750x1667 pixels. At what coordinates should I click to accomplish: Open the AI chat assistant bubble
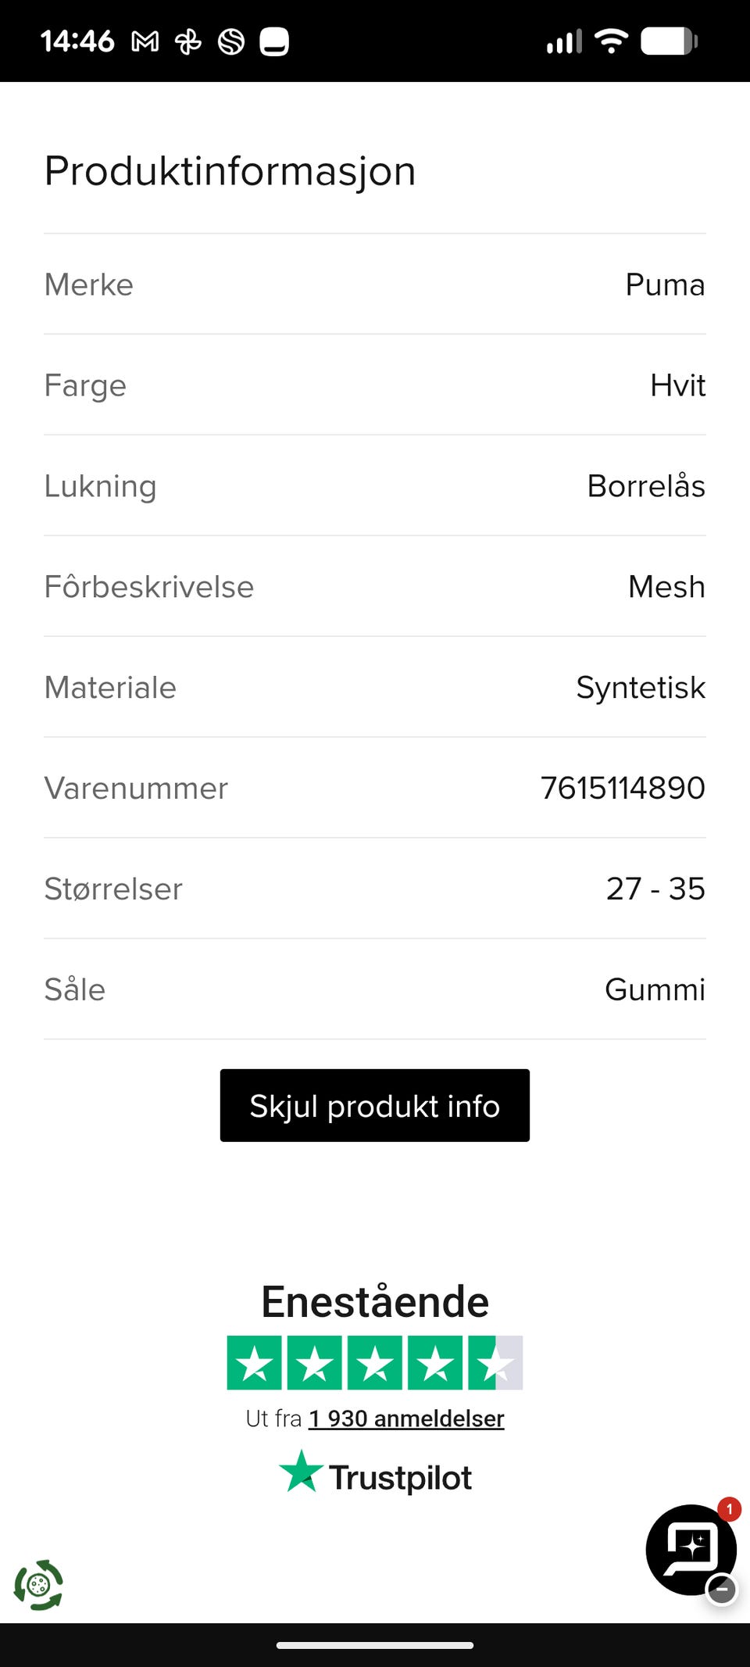click(690, 1548)
